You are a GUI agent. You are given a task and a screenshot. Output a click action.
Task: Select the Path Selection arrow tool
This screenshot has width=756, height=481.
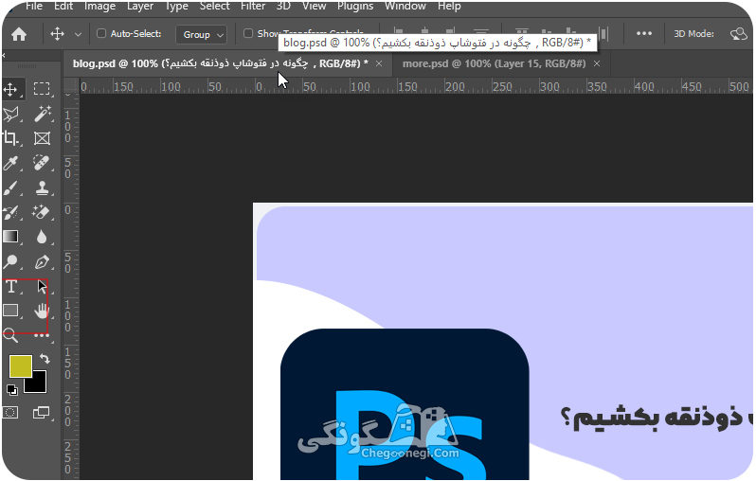[42, 287]
